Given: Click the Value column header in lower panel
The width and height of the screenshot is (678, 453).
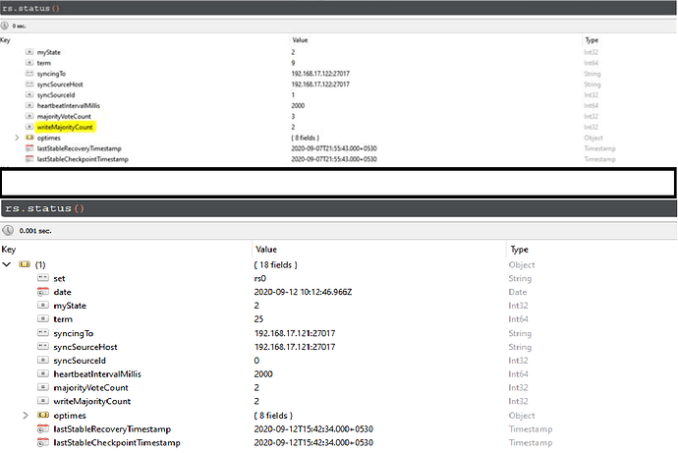Looking at the screenshot, I should (265, 250).
